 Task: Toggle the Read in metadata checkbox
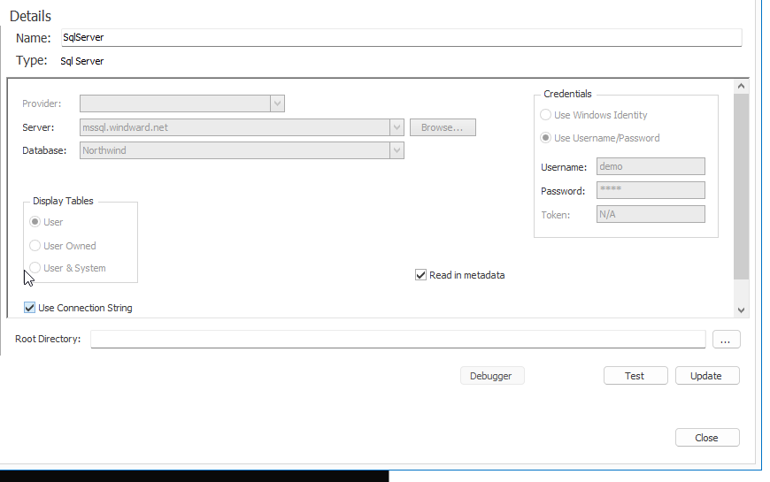point(420,275)
